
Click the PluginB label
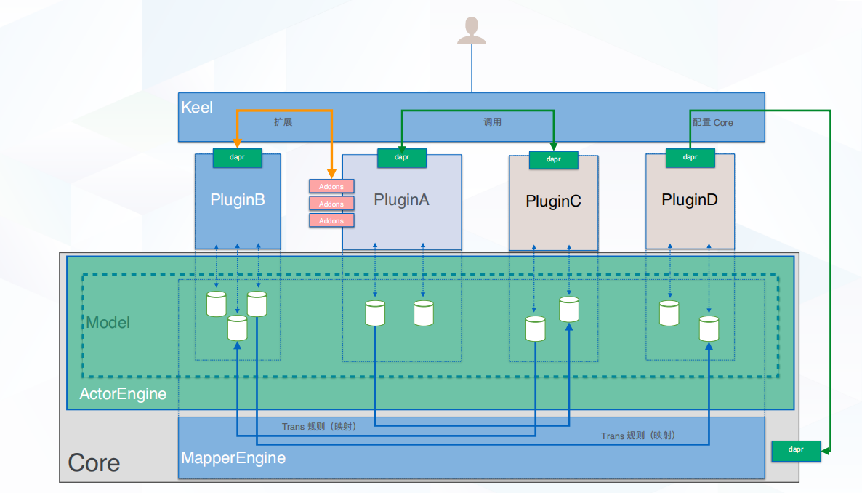point(238,199)
